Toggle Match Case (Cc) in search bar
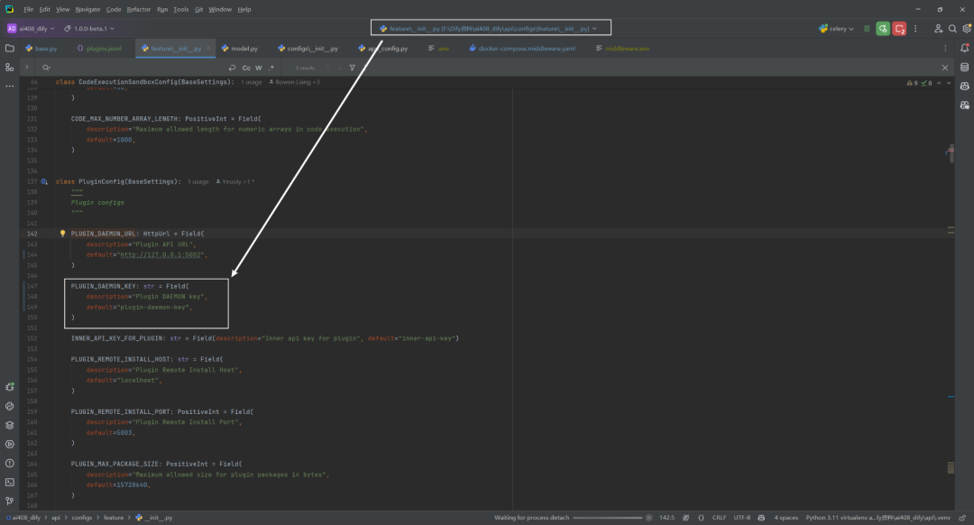This screenshot has width=974, height=525. coord(246,68)
